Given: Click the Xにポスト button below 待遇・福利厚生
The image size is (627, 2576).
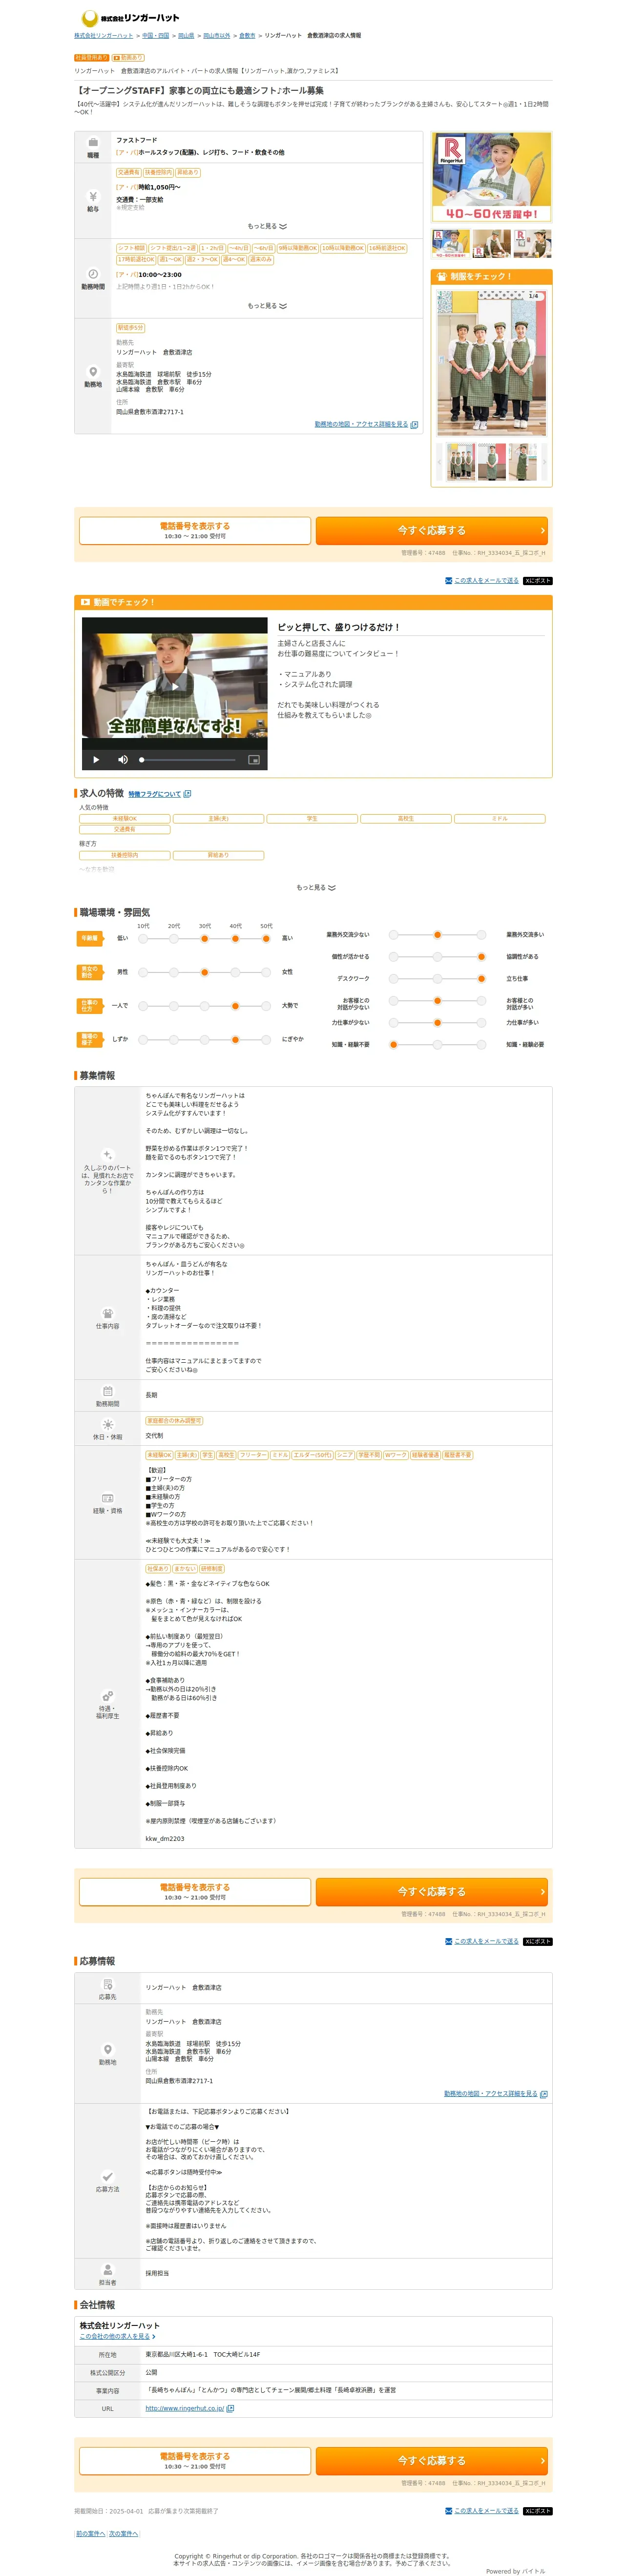Looking at the screenshot, I should [x=537, y=1942].
